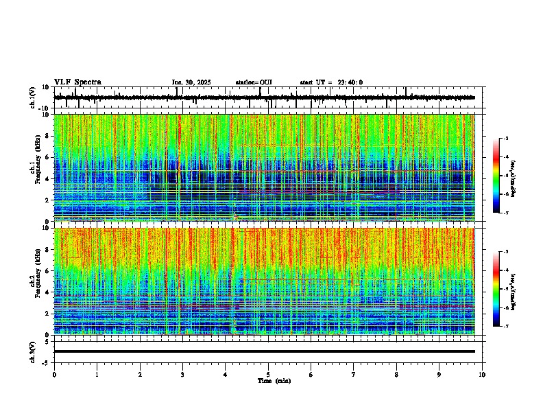Click the ch.2 spectrogram panel

tap(265, 281)
